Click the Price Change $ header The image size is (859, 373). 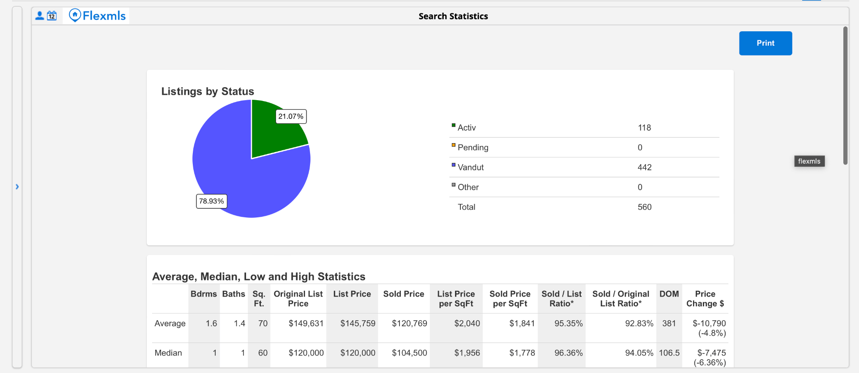click(x=705, y=299)
